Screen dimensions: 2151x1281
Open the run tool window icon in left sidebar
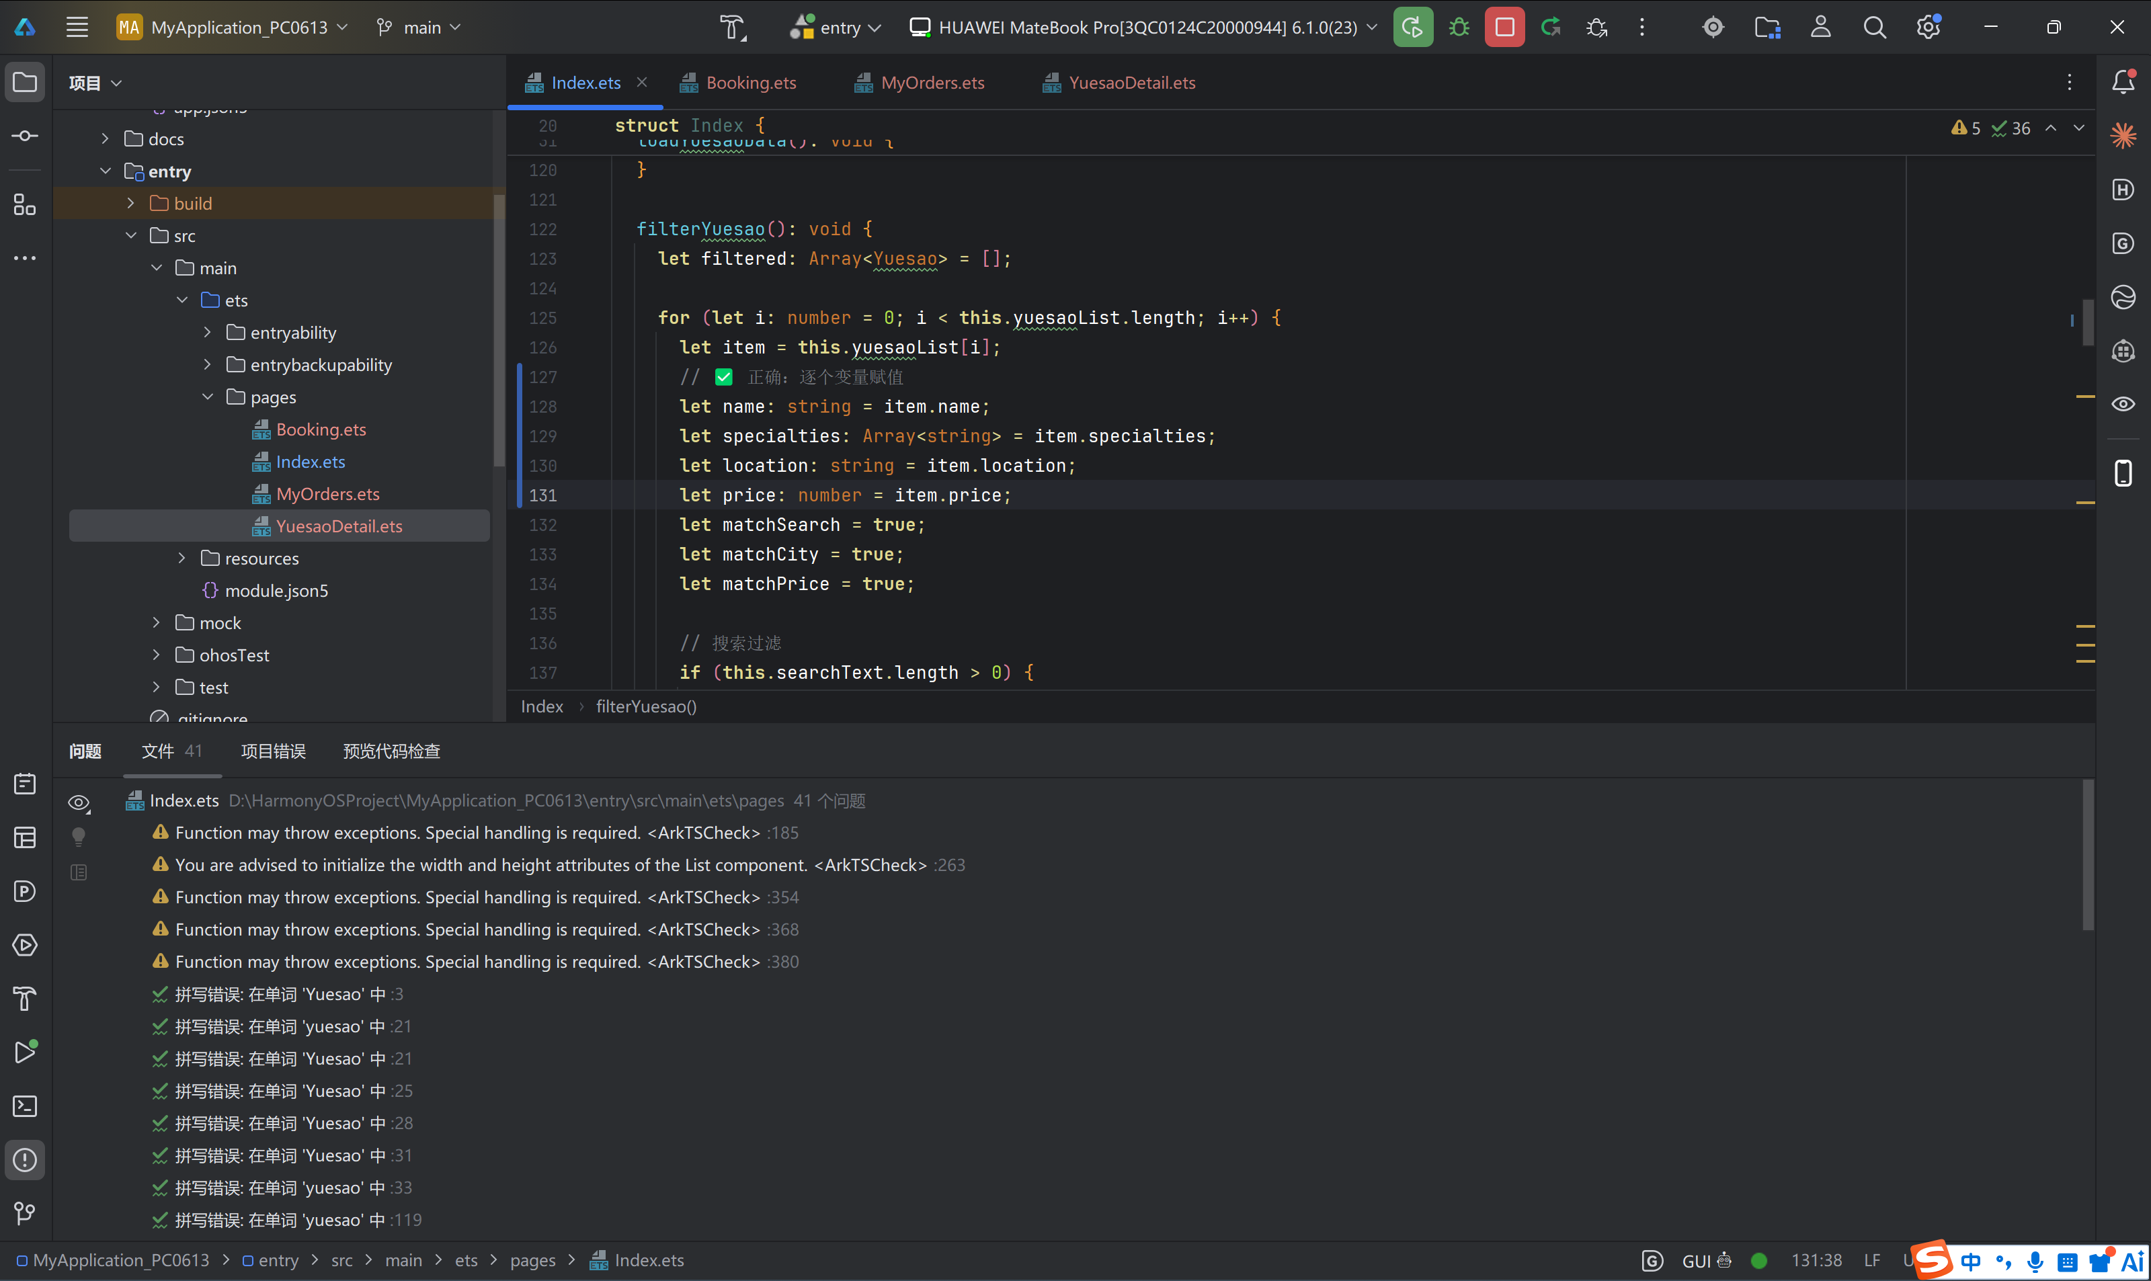(x=25, y=1052)
